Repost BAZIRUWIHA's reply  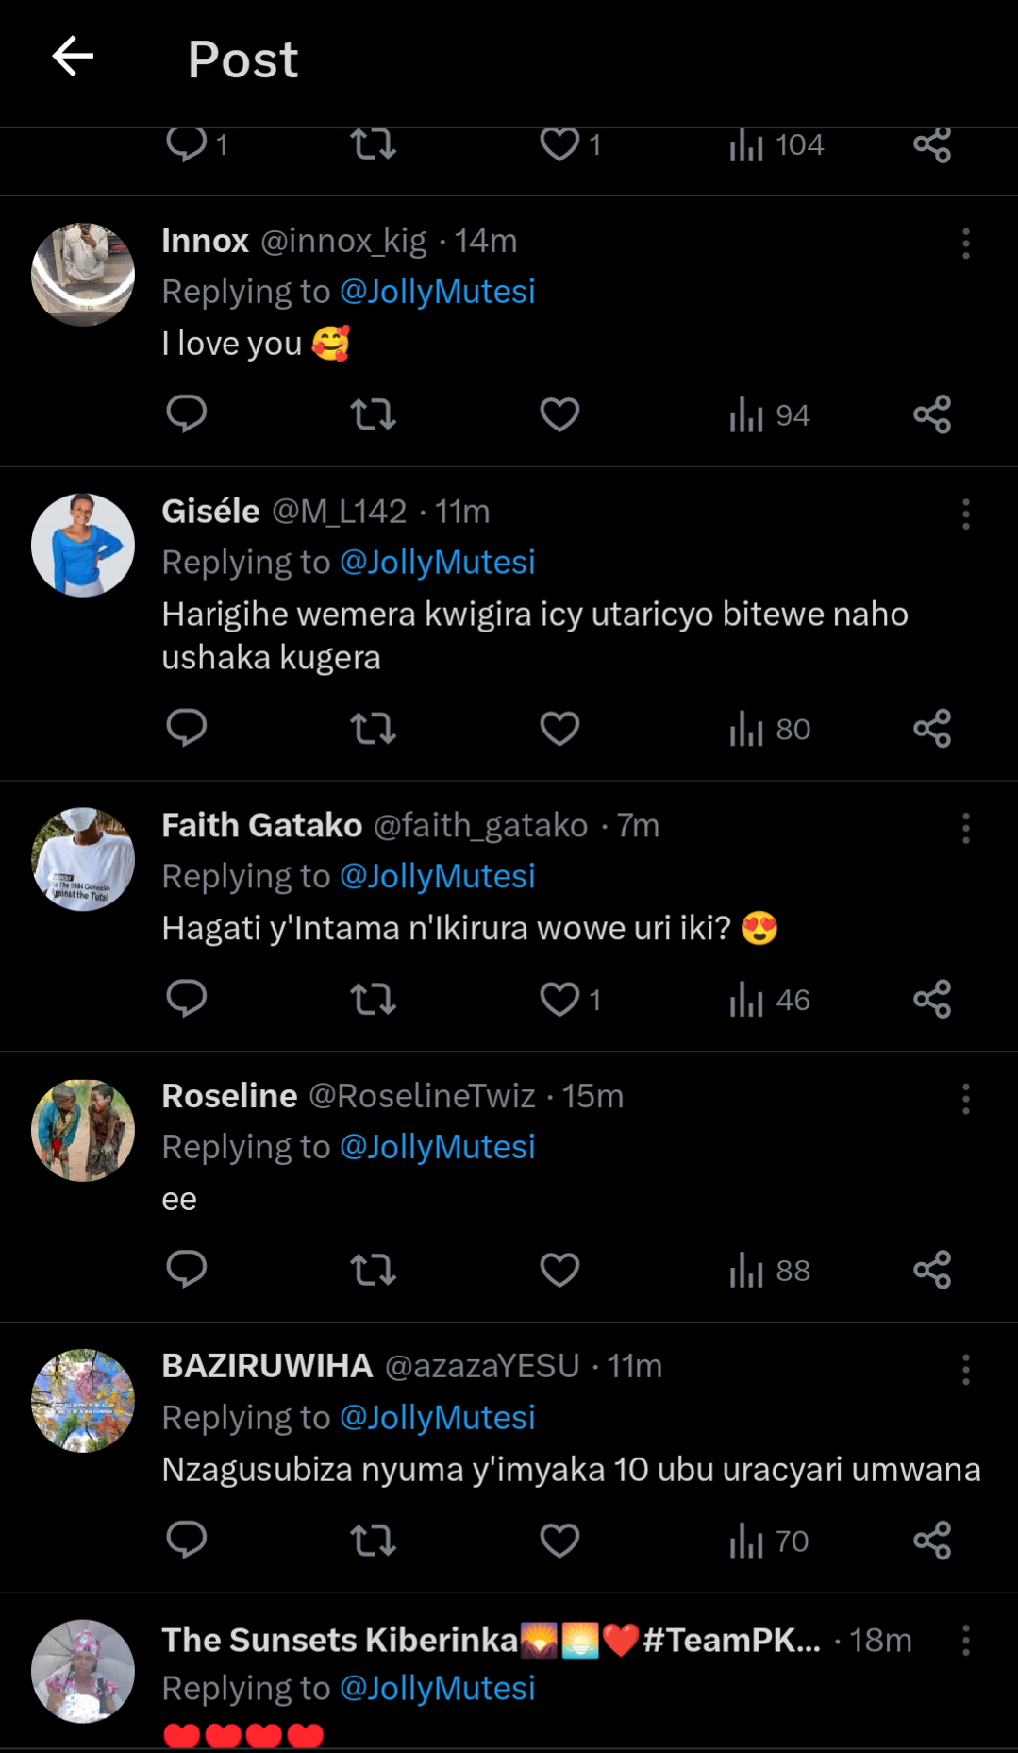373,1541
